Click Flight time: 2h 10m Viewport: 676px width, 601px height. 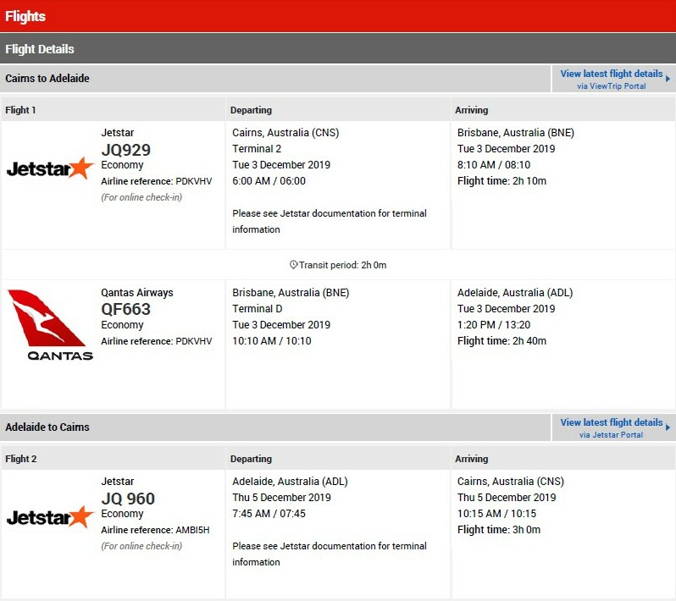(x=501, y=181)
